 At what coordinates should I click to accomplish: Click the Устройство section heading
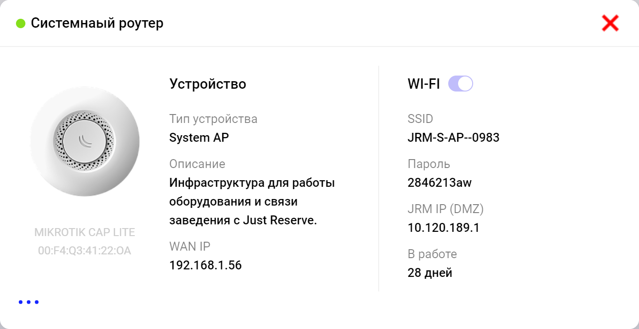(x=208, y=84)
